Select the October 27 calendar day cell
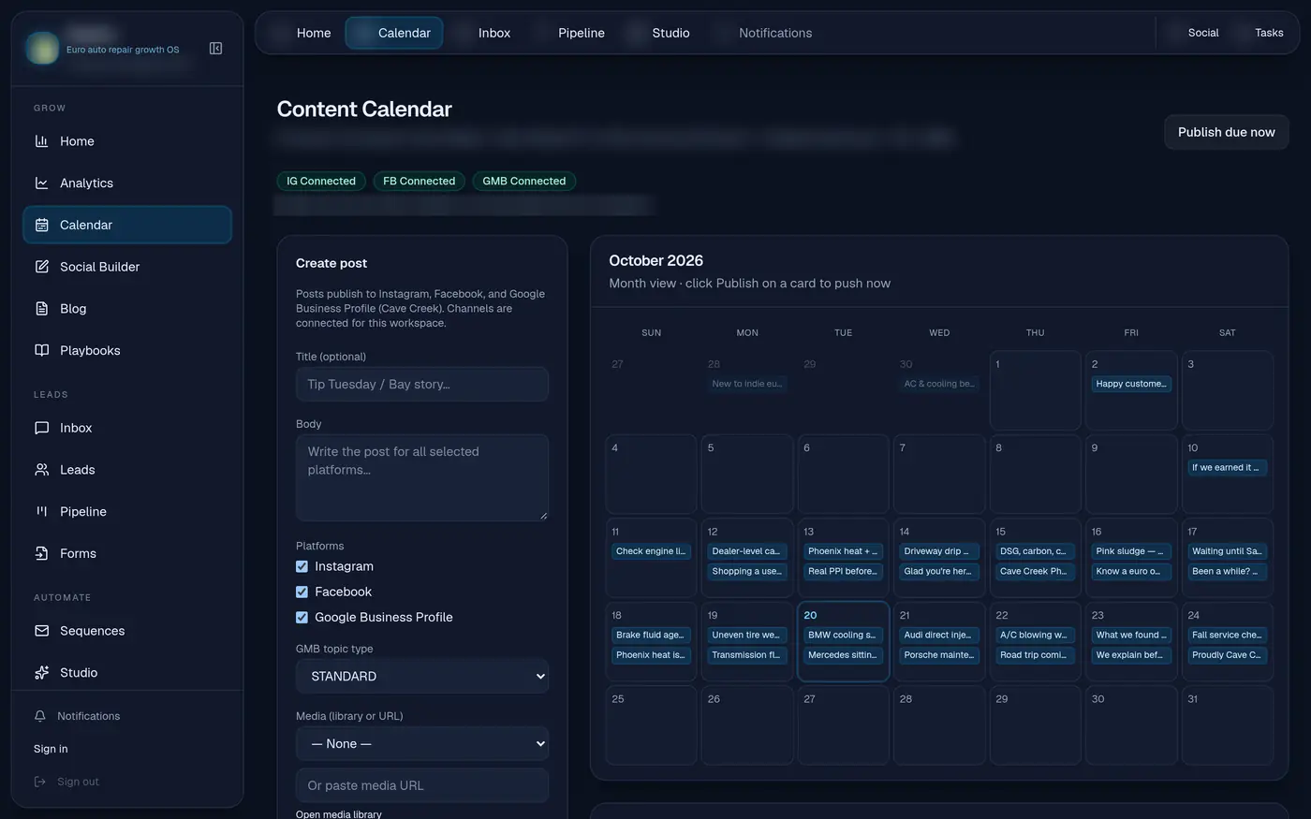Screen dimensions: 1311x819 pyautogui.click(x=843, y=725)
